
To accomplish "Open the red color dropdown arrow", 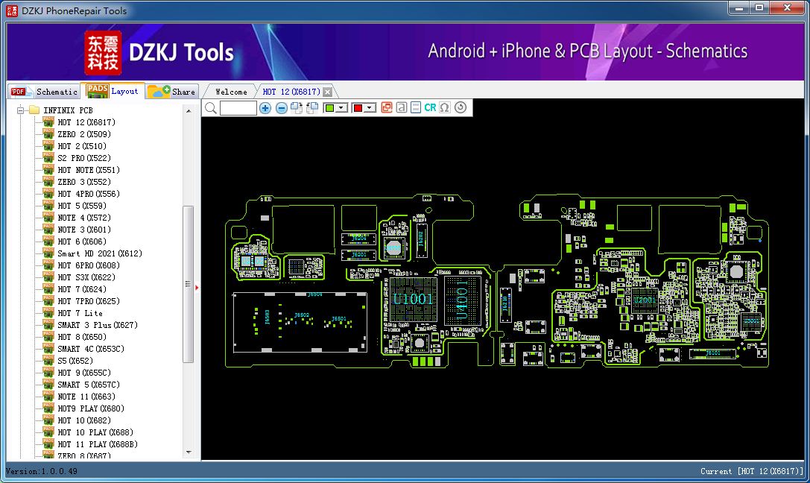I will click(370, 107).
